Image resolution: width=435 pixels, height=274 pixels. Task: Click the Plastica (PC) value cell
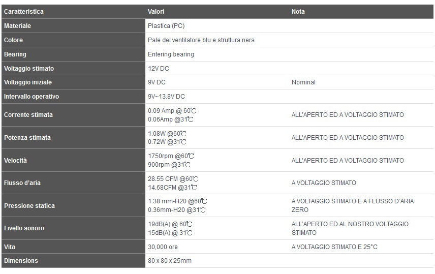pyautogui.click(x=166, y=26)
